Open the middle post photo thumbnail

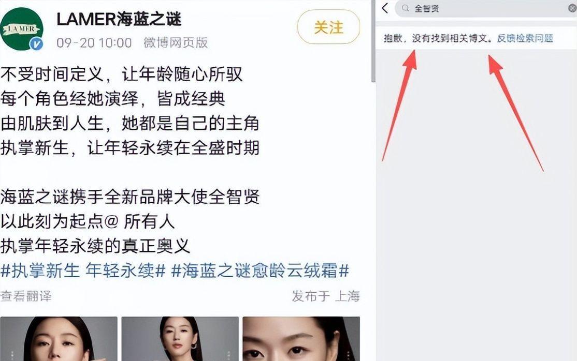pos(180,339)
